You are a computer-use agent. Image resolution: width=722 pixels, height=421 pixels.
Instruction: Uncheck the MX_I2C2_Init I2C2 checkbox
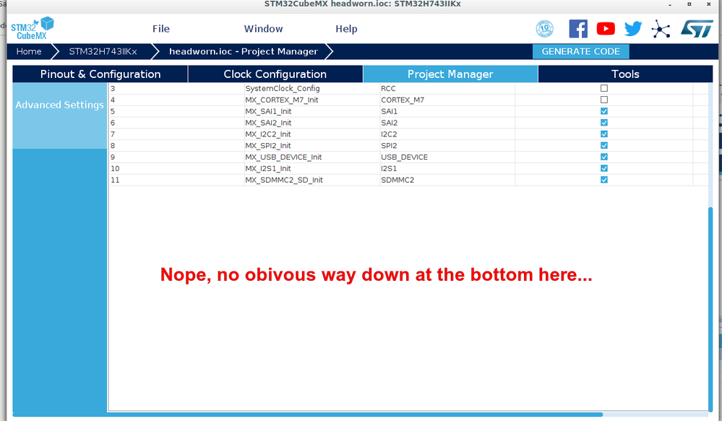pyautogui.click(x=604, y=134)
